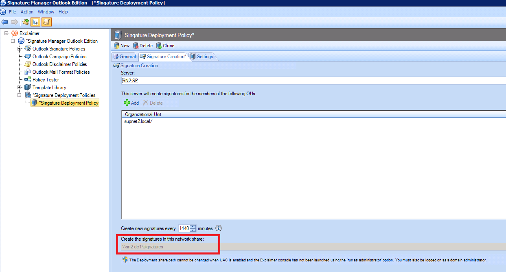Click the minutes field showing 1440
Screen dimensions: 506x272
coord(184,228)
